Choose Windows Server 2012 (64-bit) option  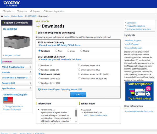coord(79,78)
